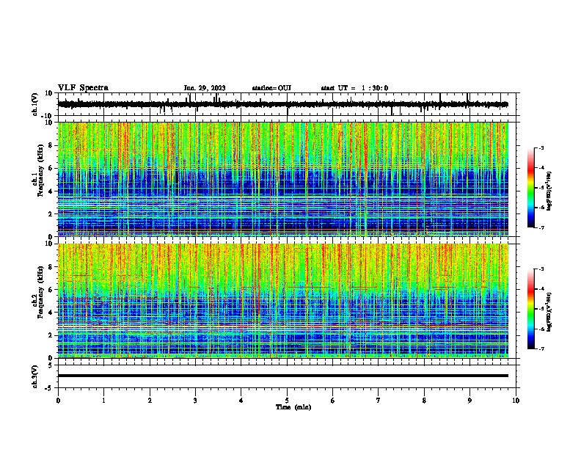Click the ch.1 colorbar 'log(PSD)' label
This screenshot has height=449, width=581.
[549, 191]
